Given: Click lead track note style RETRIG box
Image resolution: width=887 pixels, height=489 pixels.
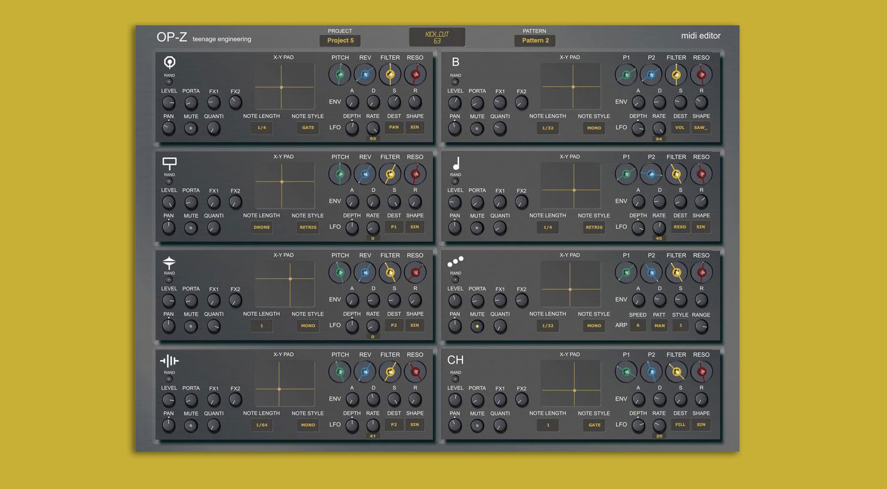Looking at the screenshot, I should click(594, 227).
